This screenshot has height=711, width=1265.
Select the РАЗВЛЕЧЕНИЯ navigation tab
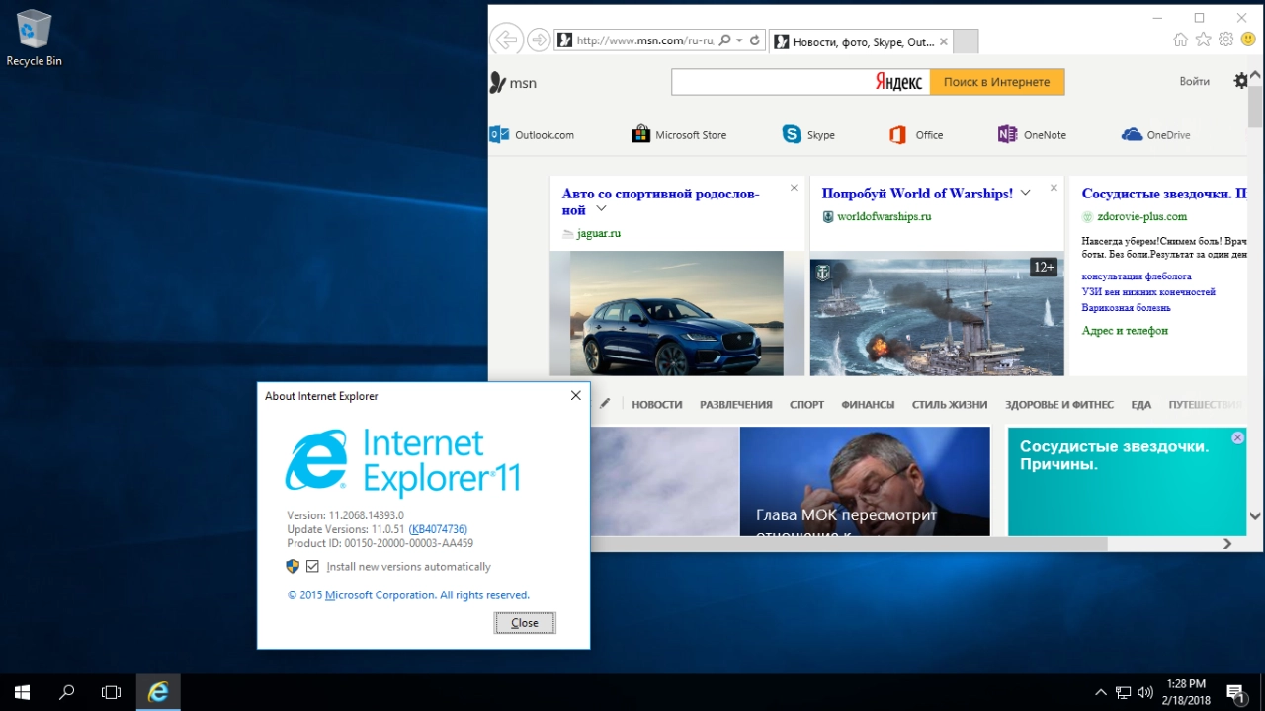[736, 404]
